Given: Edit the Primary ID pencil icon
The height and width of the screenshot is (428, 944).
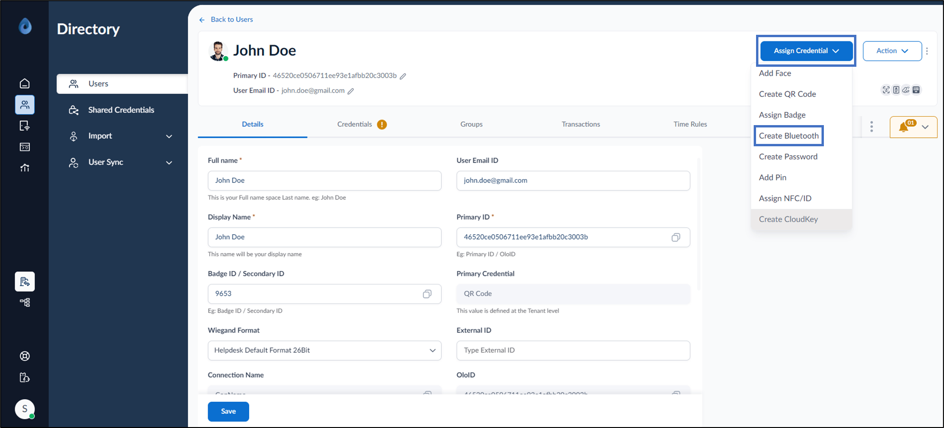Looking at the screenshot, I should [x=403, y=76].
